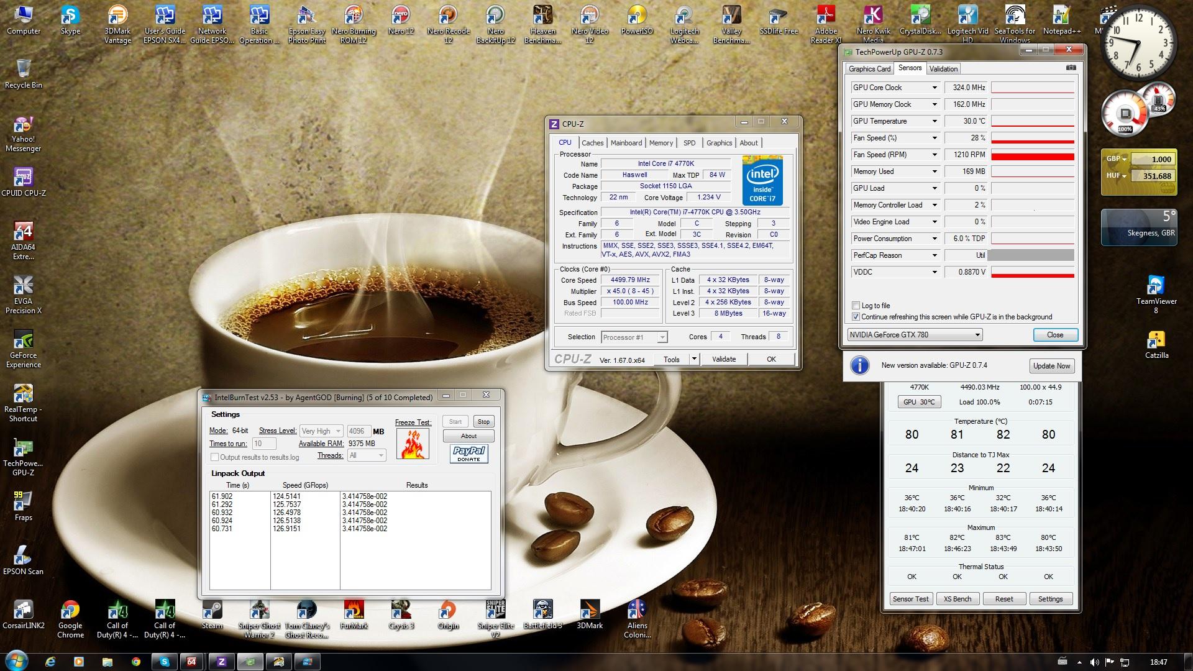Screen dimensions: 1193x671
Task: Open Battlefield 3 desktop icon
Action: 542,615
